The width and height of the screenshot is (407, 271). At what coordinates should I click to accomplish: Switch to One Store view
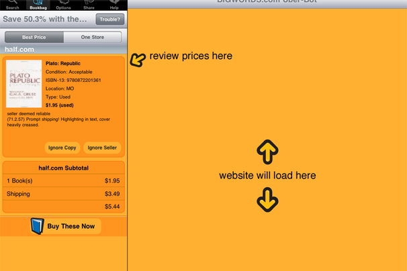93,38
